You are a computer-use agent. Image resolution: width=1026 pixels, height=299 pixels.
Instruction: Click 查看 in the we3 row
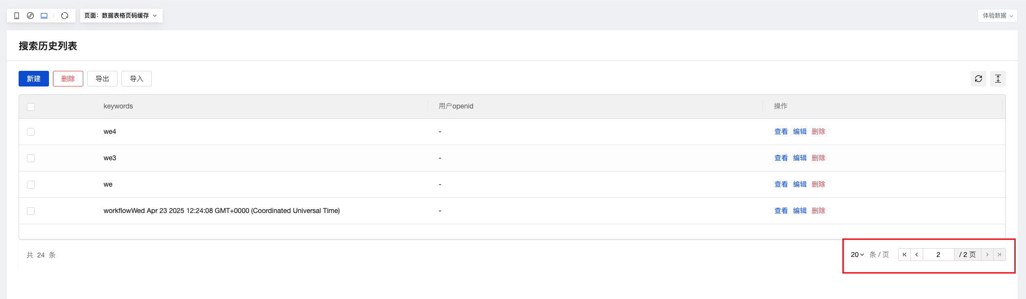coord(781,158)
